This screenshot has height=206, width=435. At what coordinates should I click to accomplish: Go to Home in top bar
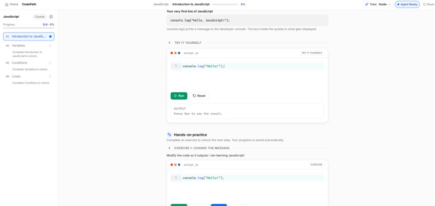(x=12, y=4)
